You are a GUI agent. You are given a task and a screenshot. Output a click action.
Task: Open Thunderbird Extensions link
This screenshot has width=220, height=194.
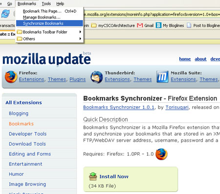(x=117, y=79)
